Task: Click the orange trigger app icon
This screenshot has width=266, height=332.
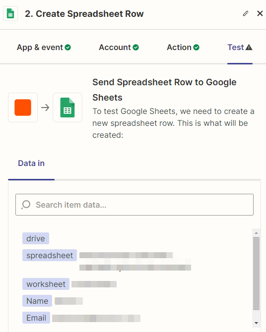Action: pyautogui.click(x=23, y=108)
